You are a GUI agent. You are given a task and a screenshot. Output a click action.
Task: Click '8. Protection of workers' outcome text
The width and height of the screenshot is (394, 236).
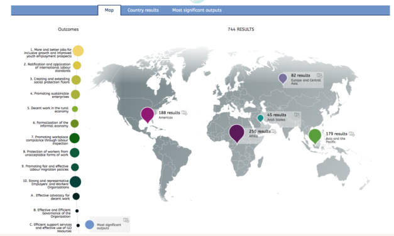tap(45, 153)
